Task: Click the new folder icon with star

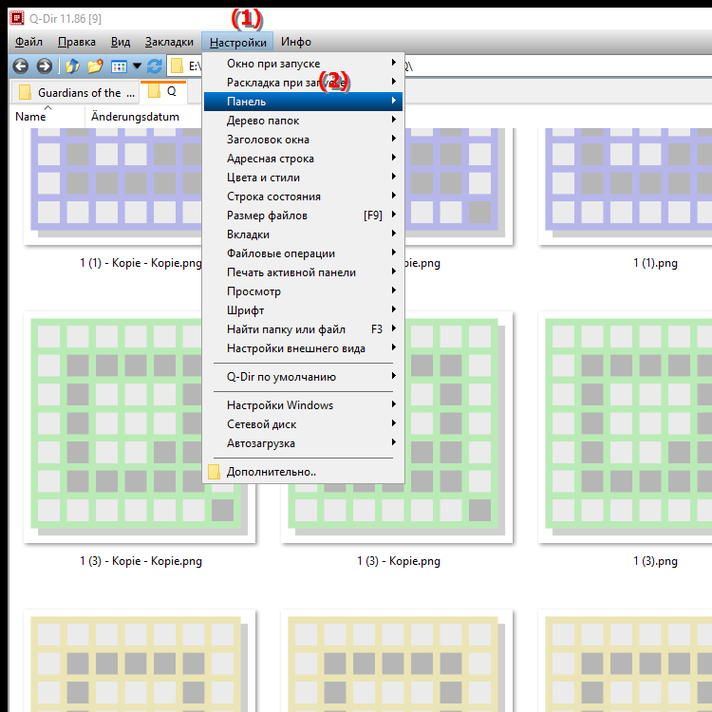Action: [x=95, y=66]
